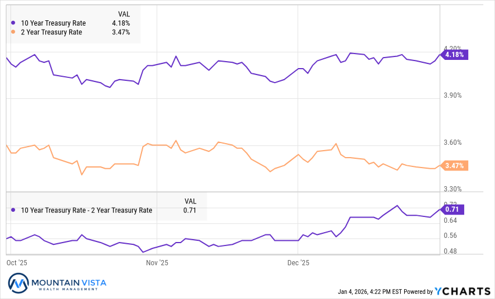Click the 10 Year minus 2 Year legend label
Viewport: 495px width, 299px height.
coord(87,211)
